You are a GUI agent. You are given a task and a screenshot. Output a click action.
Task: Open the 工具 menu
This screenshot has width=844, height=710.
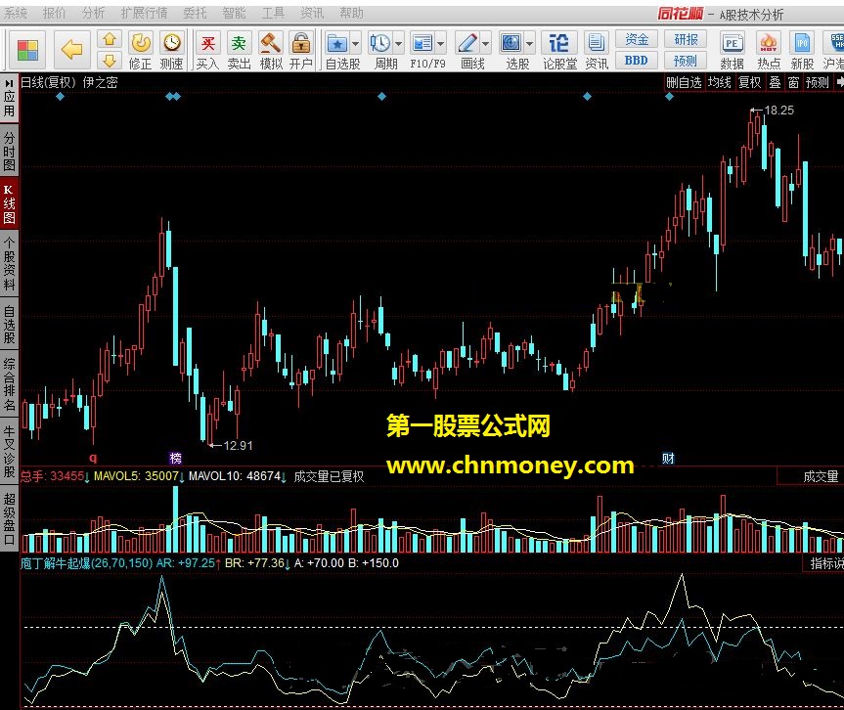[273, 13]
